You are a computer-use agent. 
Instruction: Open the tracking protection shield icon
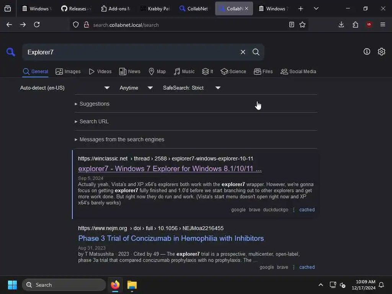(76, 25)
